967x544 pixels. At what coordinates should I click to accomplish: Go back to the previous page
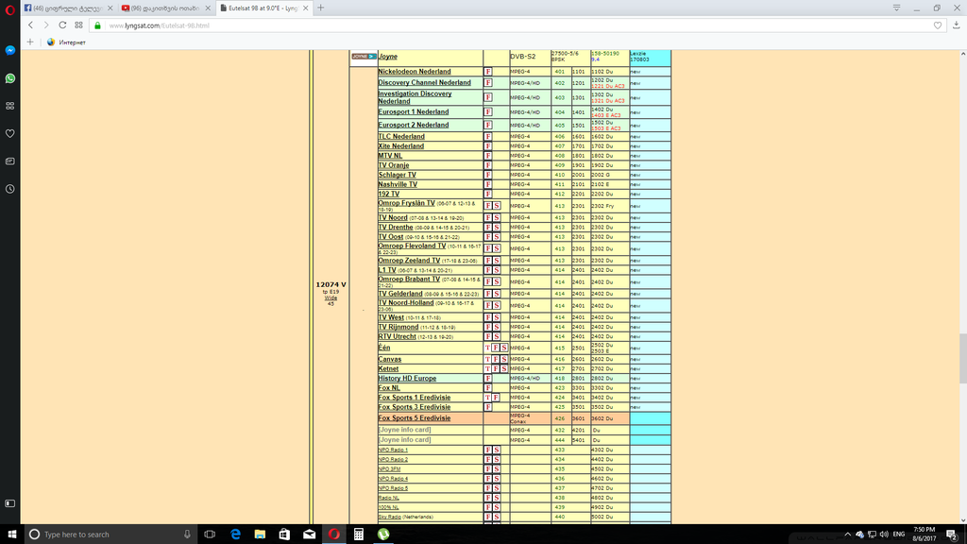[30, 25]
